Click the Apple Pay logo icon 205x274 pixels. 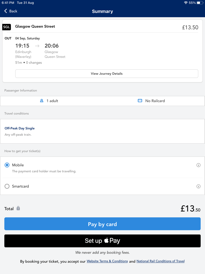(x=107, y=241)
